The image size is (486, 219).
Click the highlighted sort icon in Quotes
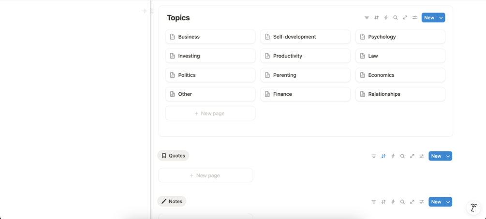pyautogui.click(x=383, y=156)
